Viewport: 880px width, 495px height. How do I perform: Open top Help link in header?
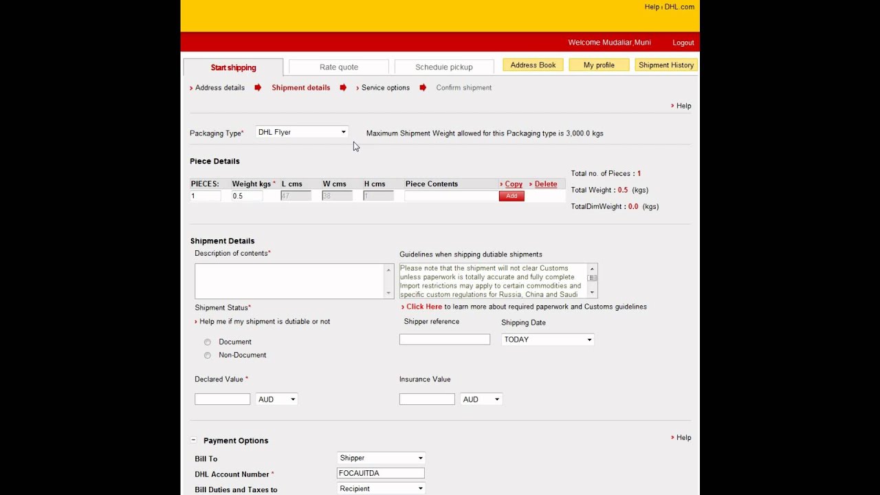coord(652,7)
